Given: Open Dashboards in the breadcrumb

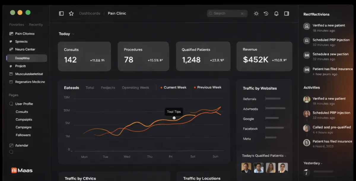Looking at the screenshot, I should click(90, 13).
